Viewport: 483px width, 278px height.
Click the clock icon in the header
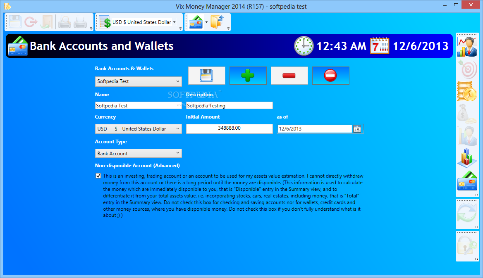tap(304, 46)
